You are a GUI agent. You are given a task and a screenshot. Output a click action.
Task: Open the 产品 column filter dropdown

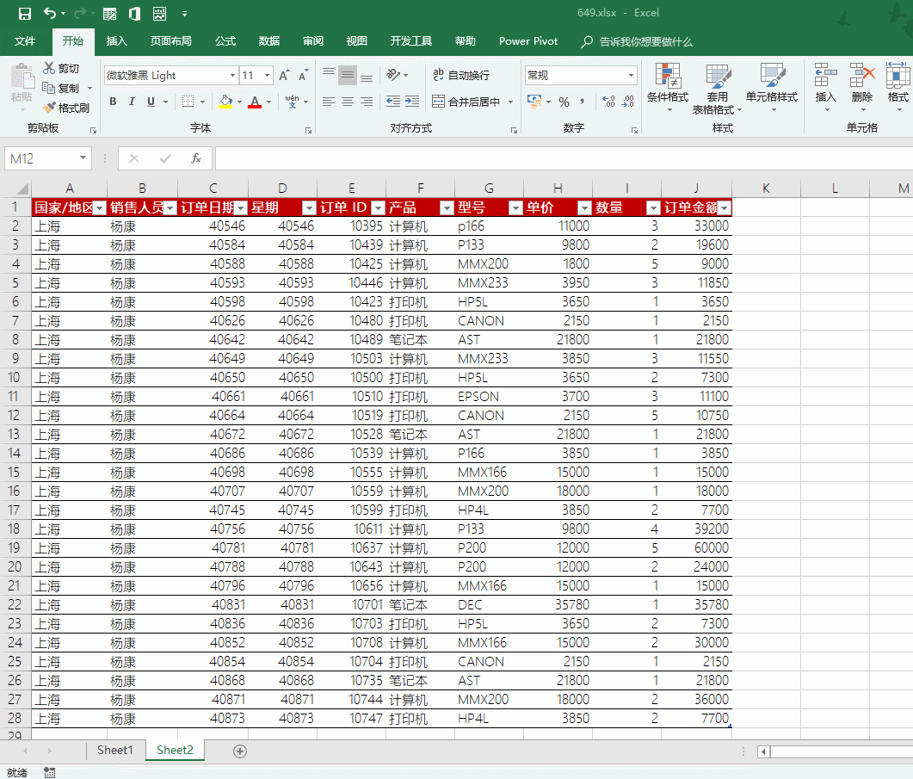tap(447, 208)
